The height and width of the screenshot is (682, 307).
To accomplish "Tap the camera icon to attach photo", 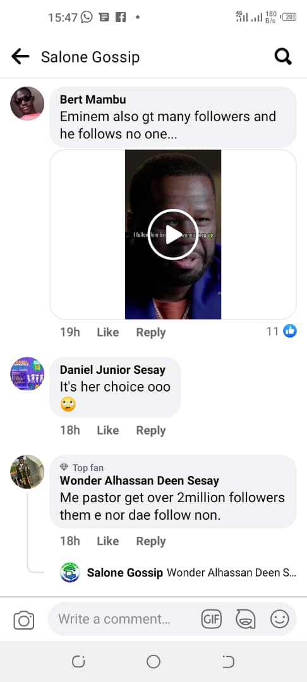I will click(24, 619).
